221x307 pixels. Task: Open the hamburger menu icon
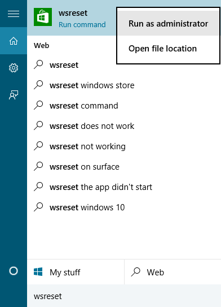[14, 14]
